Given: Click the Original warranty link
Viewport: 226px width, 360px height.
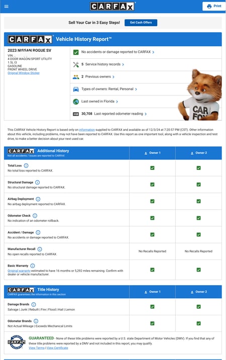Looking at the screenshot, I should click(19, 271).
